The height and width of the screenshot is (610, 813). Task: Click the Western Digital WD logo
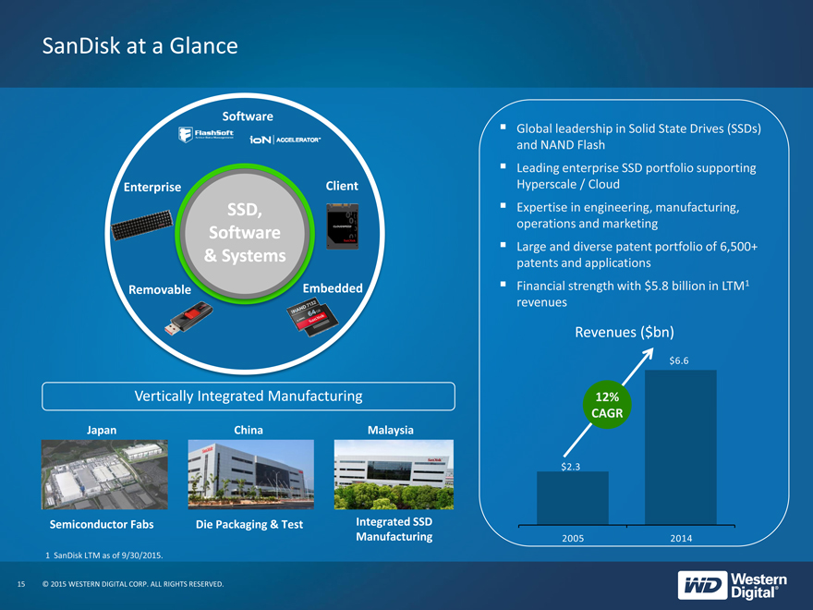[x=732, y=585]
